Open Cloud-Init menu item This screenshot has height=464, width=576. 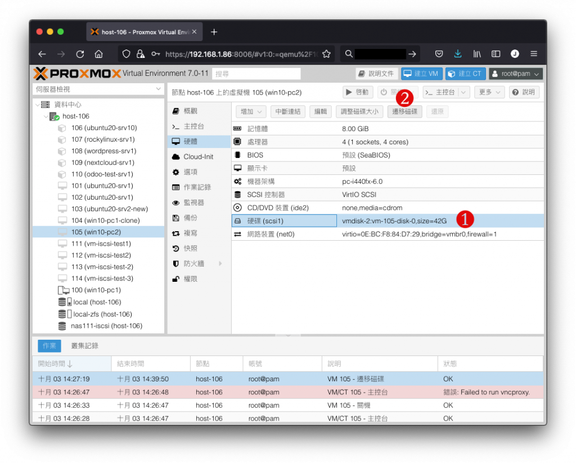click(199, 157)
